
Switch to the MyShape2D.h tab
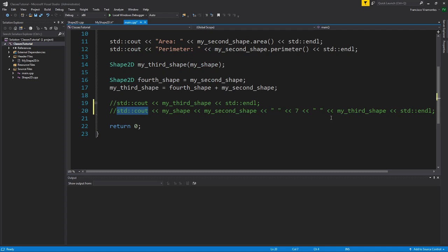tap(104, 22)
